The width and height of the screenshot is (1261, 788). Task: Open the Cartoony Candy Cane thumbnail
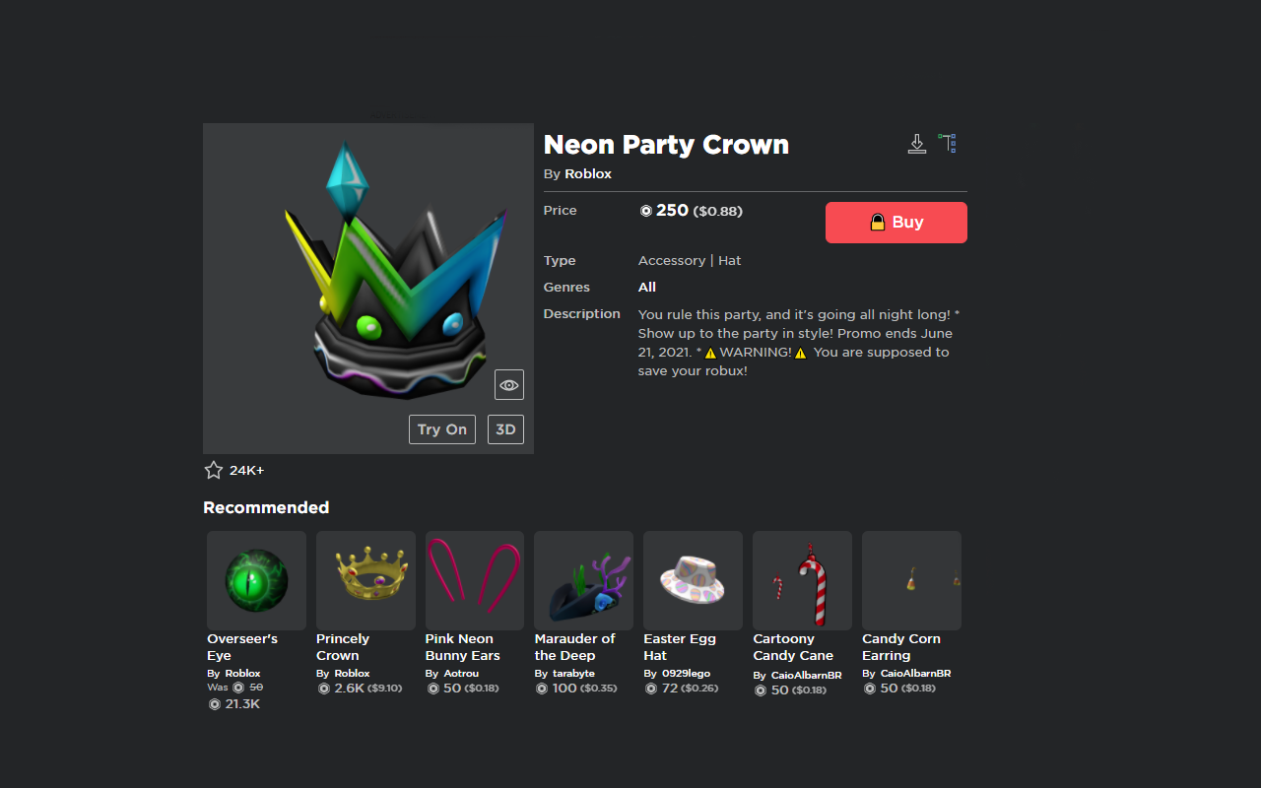(803, 581)
